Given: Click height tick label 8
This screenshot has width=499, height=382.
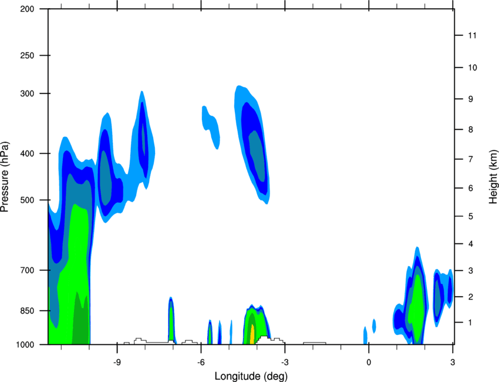Looking at the screenshot, I should [x=471, y=130].
